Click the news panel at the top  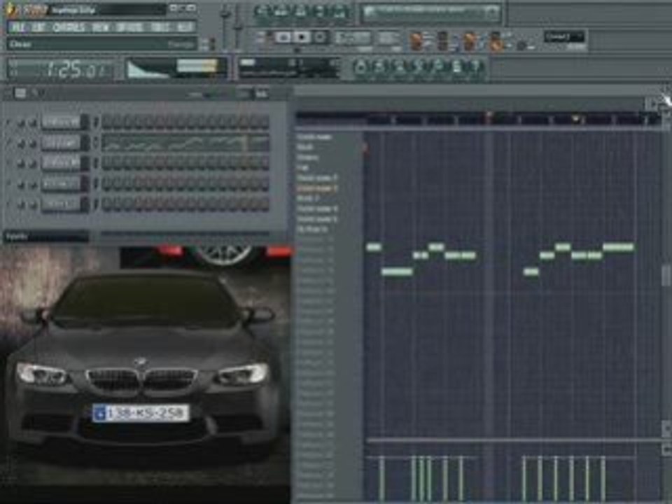(430, 13)
